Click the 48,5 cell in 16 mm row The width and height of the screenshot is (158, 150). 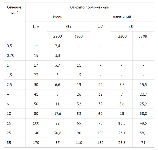143,123
